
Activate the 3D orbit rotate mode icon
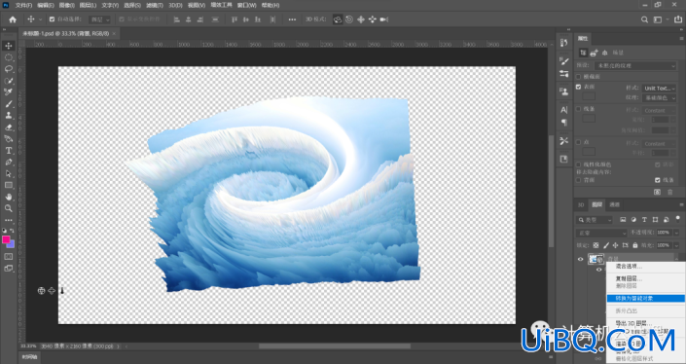338,19
